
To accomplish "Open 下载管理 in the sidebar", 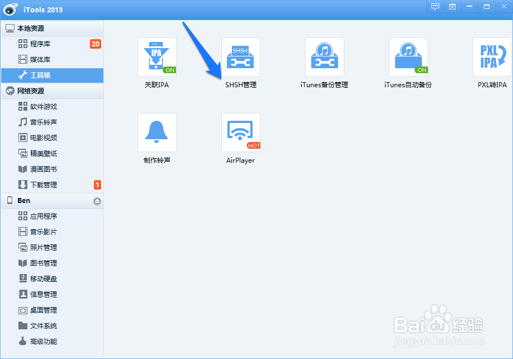I will pos(53,185).
